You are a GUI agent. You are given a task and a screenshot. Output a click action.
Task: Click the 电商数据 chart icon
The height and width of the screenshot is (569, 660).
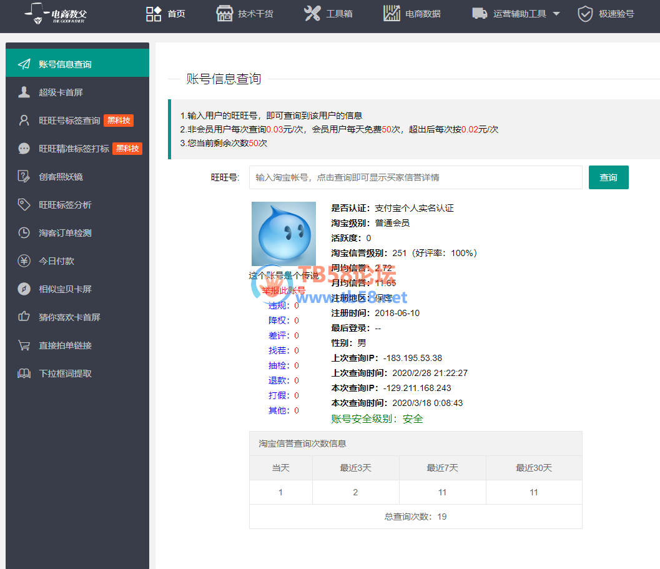pos(392,14)
